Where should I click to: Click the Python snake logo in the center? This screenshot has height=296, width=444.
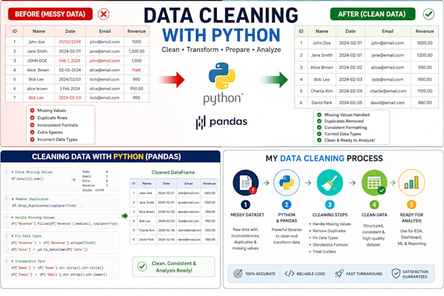222,76
